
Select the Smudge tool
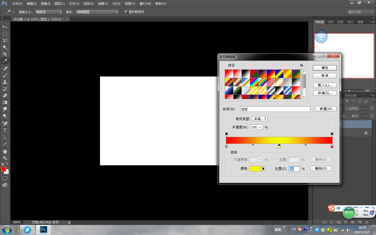pos(5,109)
